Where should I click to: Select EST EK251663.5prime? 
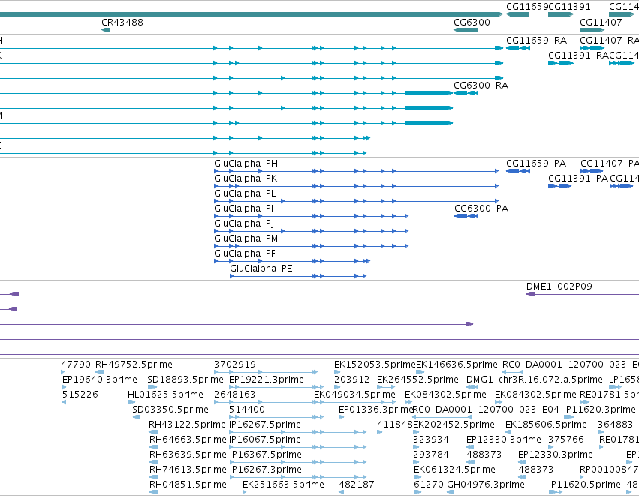pos(245,492)
